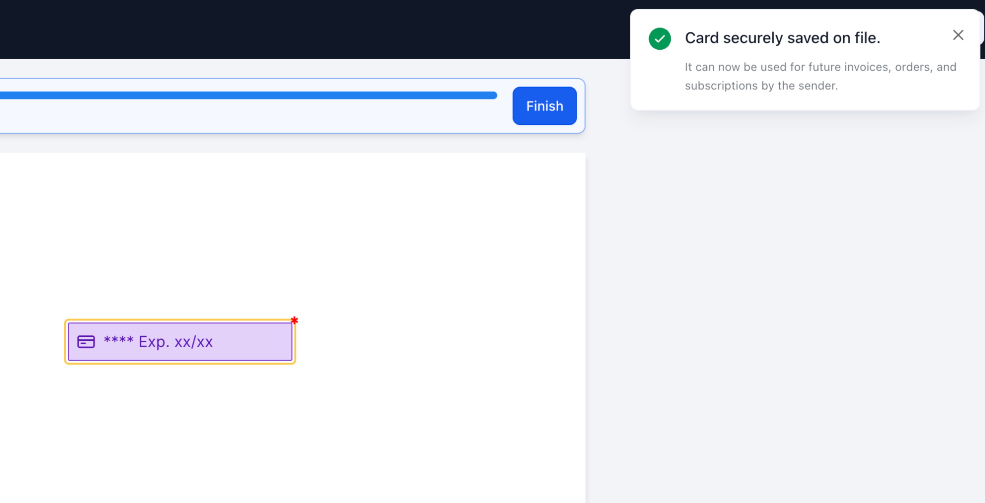This screenshot has width=985, height=503.
Task: Click the gray background beside the document
Action: (784, 306)
